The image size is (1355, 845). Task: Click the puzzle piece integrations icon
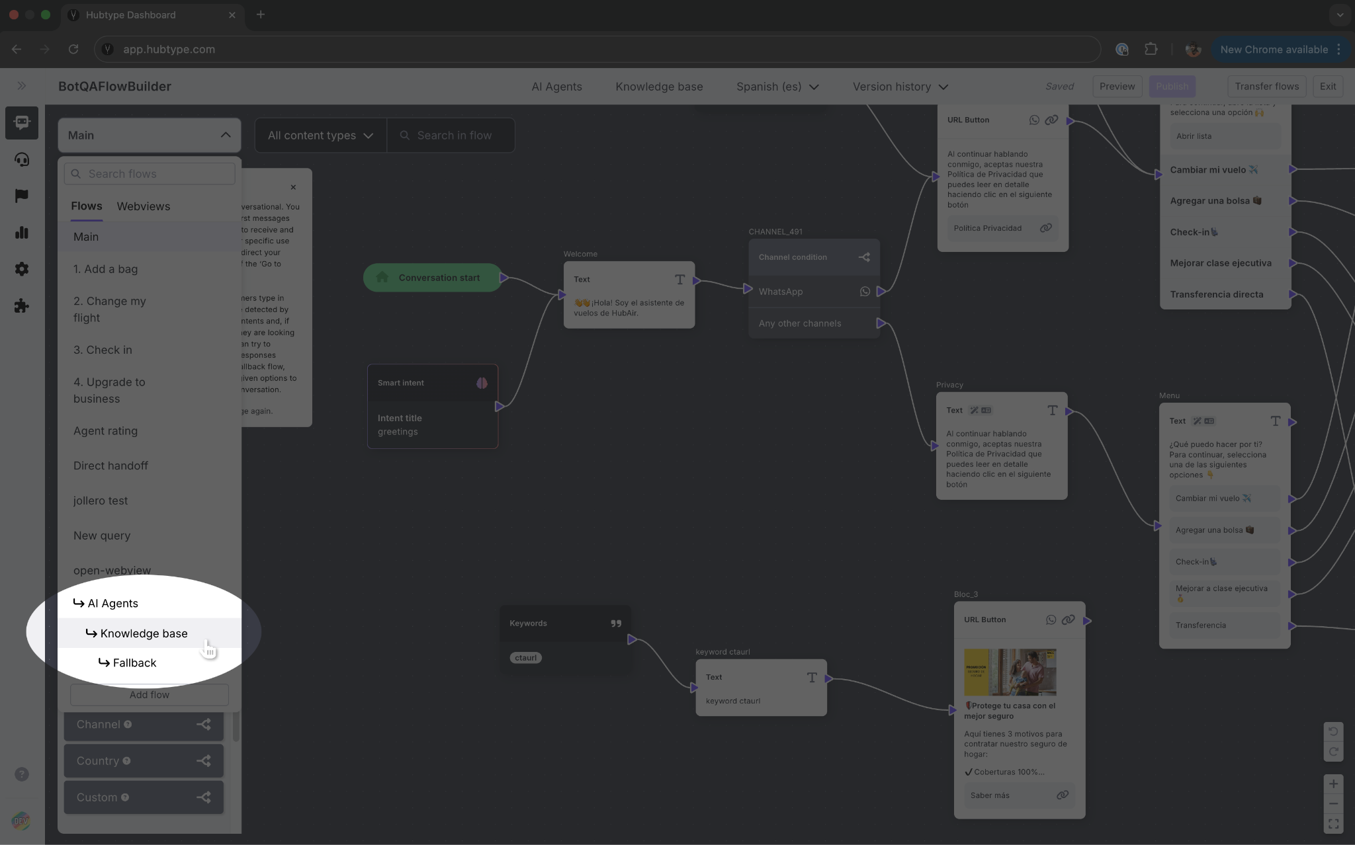click(x=22, y=305)
